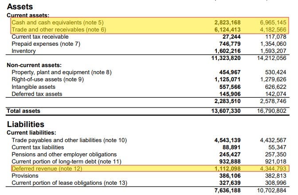Select 'Current portion of long-term debt (note 11)'
This screenshot has width=298, height=195.
click(x=67, y=162)
